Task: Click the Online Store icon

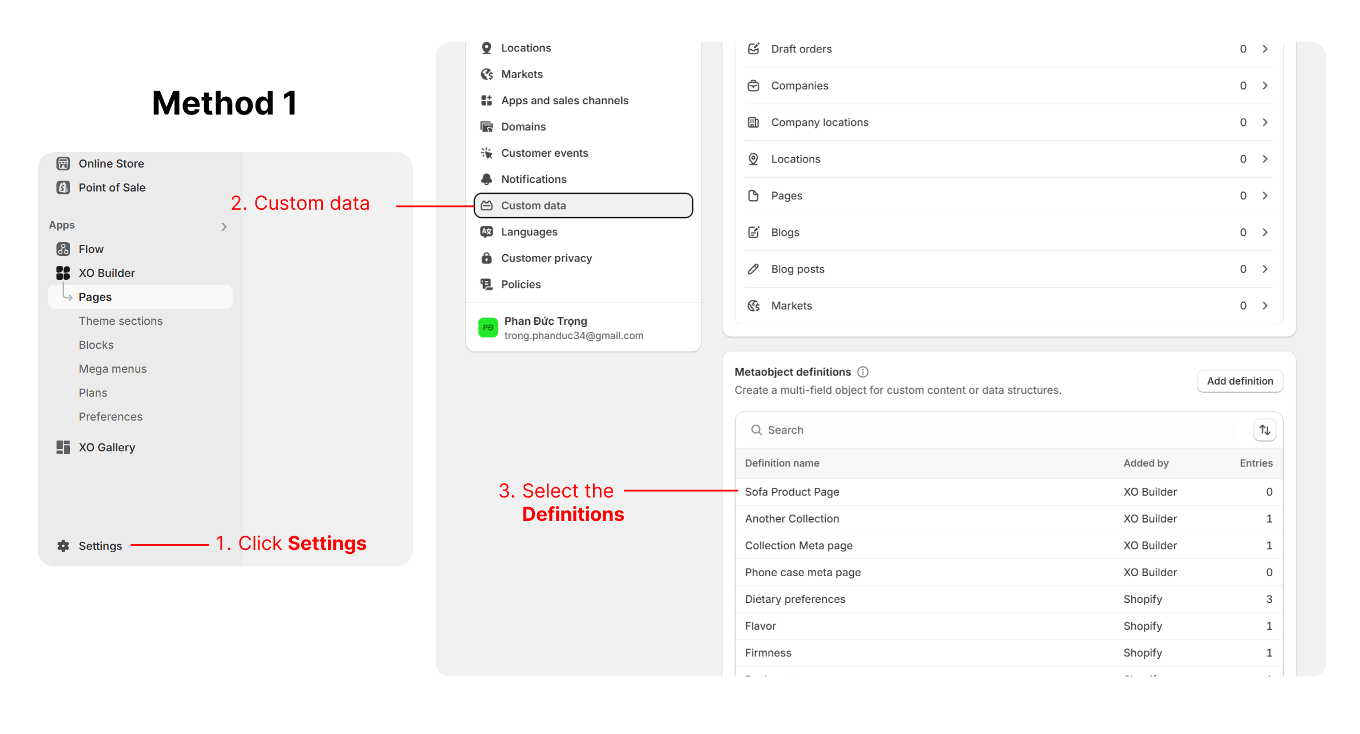Action: 63,164
